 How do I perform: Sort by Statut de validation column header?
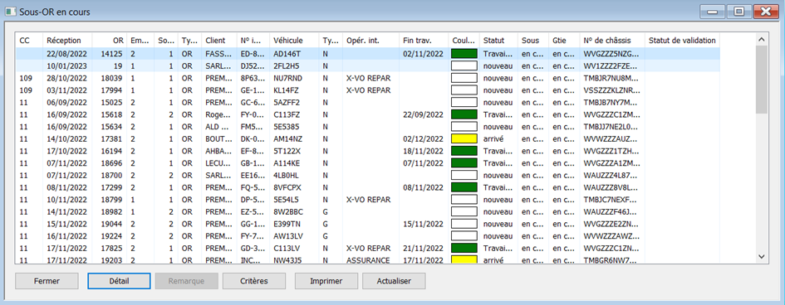coord(682,41)
